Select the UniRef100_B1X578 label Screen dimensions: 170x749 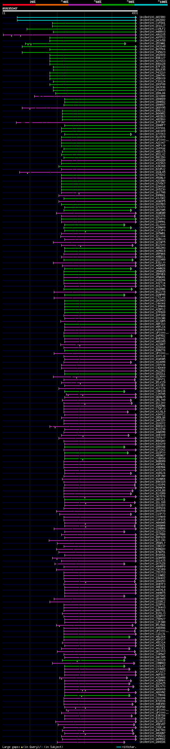(152, 137)
